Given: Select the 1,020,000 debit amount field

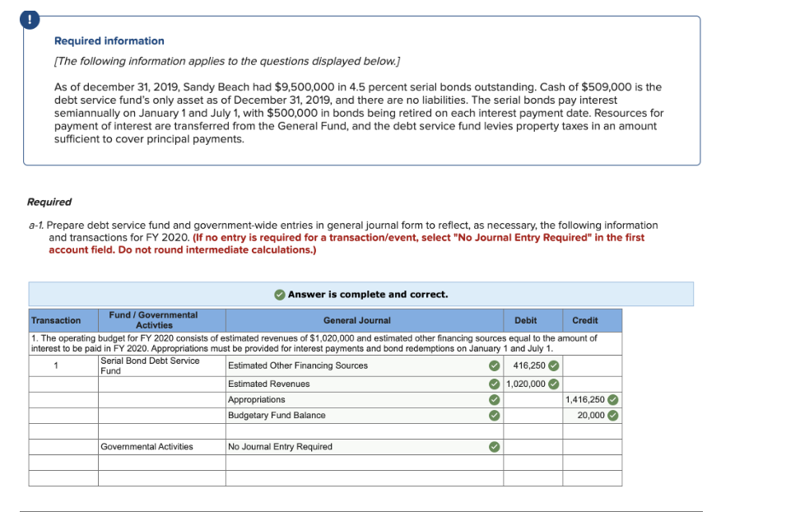Looking at the screenshot, I should click(525, 384).
